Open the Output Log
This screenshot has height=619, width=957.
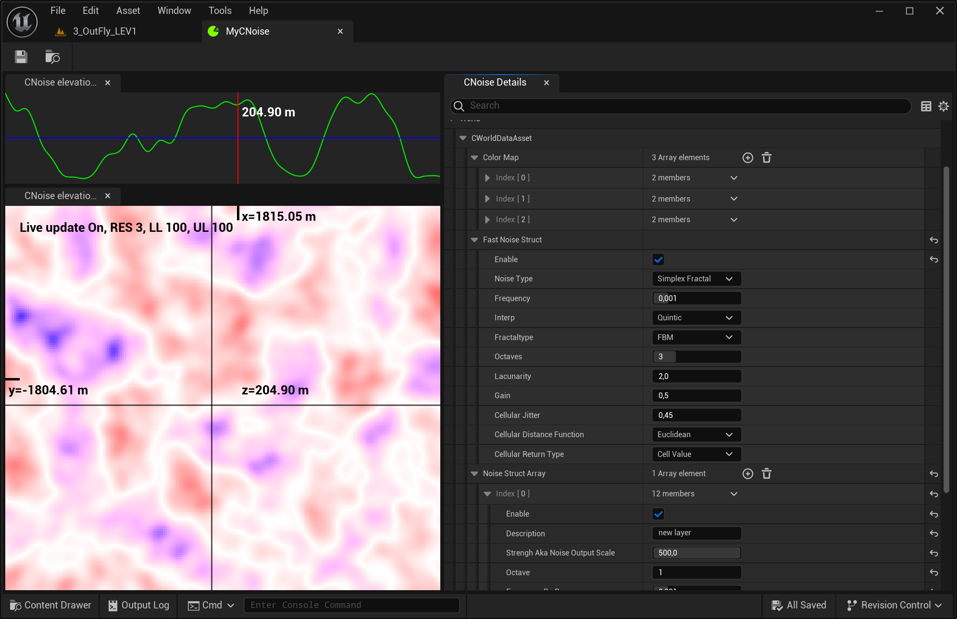click(x=139, y=605)
